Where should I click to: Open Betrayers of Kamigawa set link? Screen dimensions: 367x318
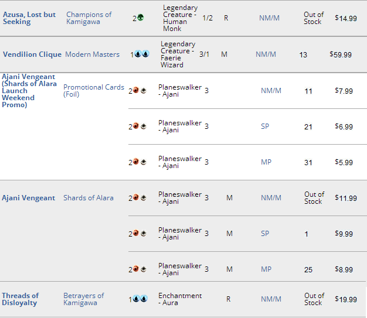point(84,299)
